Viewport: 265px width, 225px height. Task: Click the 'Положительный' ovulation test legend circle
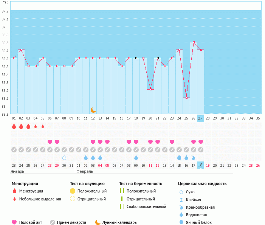(73, 191)
